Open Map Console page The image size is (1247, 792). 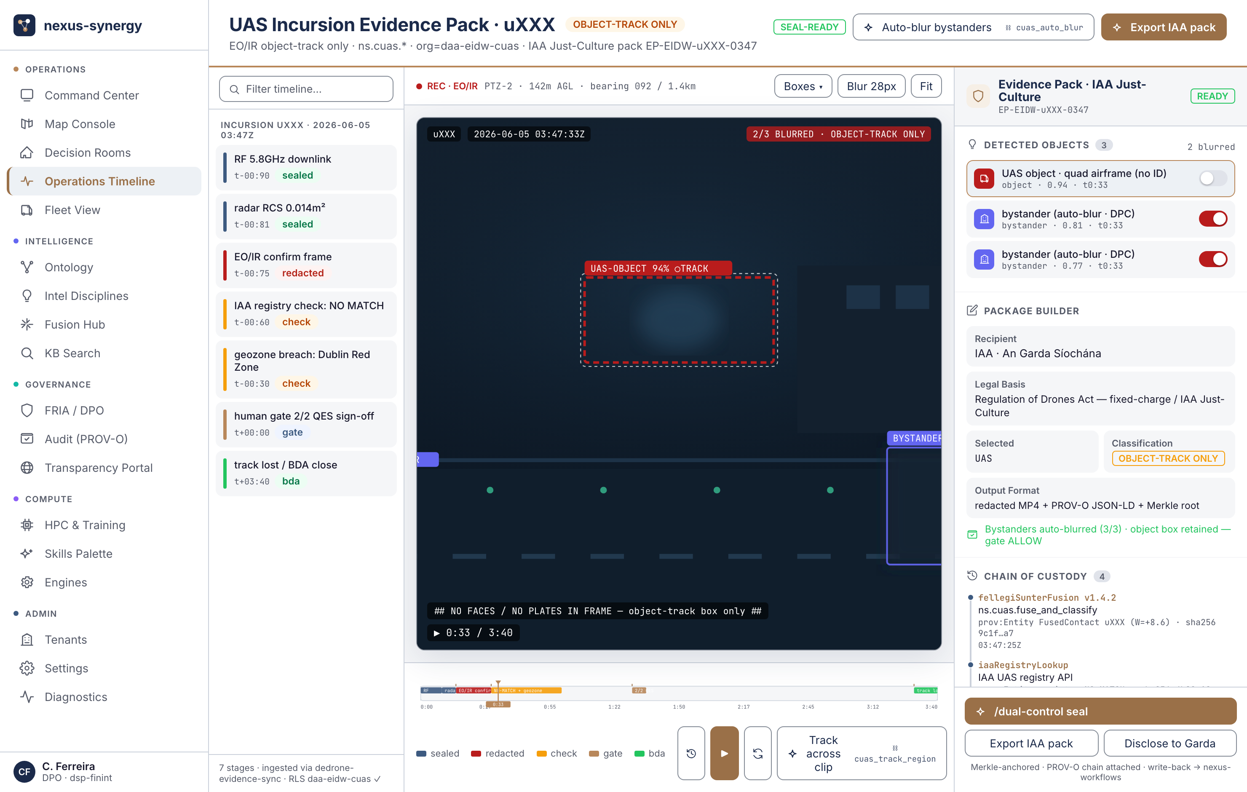click(104, 124)
